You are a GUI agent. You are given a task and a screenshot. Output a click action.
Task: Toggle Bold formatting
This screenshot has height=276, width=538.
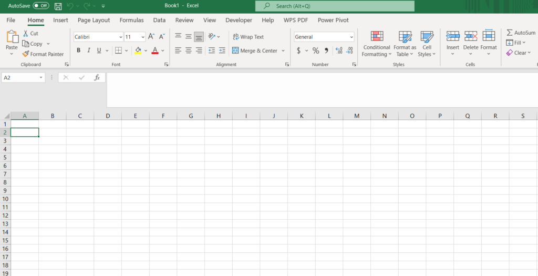coord(79,50)
